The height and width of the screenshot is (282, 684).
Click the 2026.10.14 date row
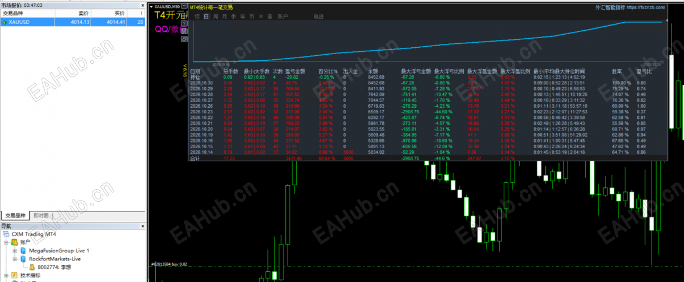201,152
